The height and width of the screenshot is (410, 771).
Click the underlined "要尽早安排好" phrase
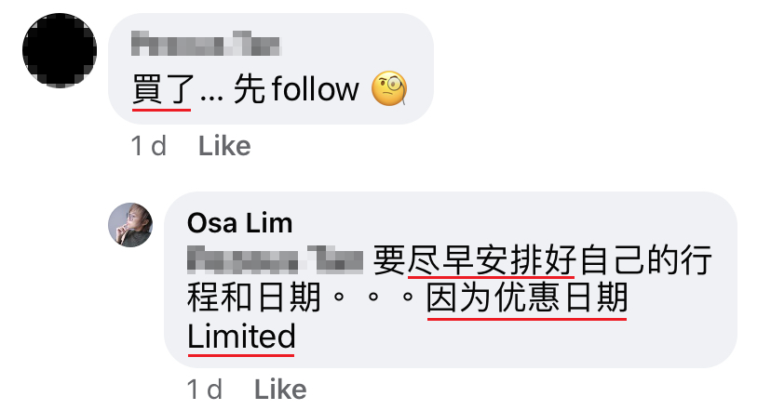(475, 260)
